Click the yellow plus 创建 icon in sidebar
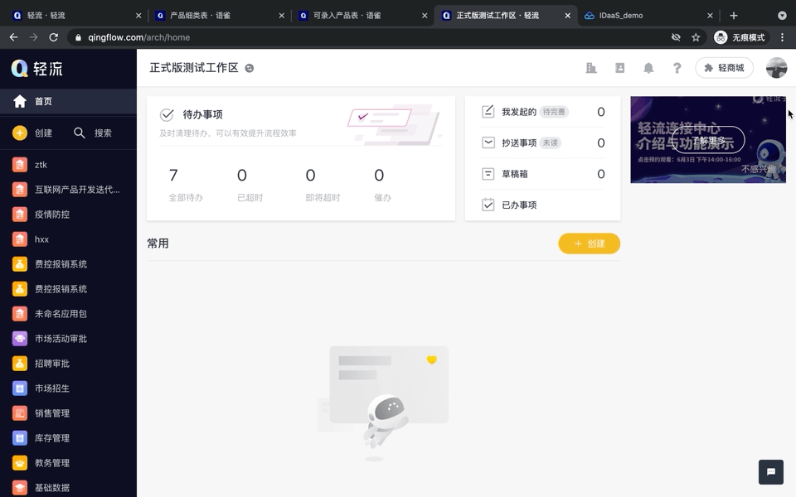This screenshot has height=497, width=796. click(x=20, y=133)
